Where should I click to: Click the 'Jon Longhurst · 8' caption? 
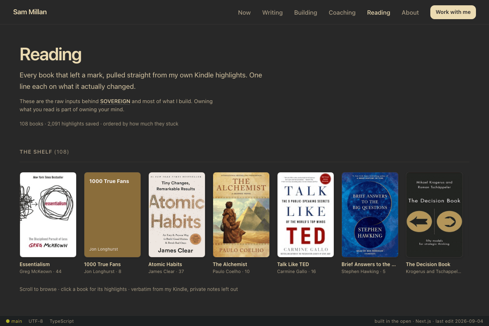coord(103,271)
